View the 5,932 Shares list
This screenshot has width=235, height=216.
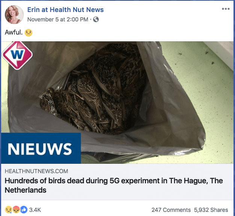click(x=211, y=210)
